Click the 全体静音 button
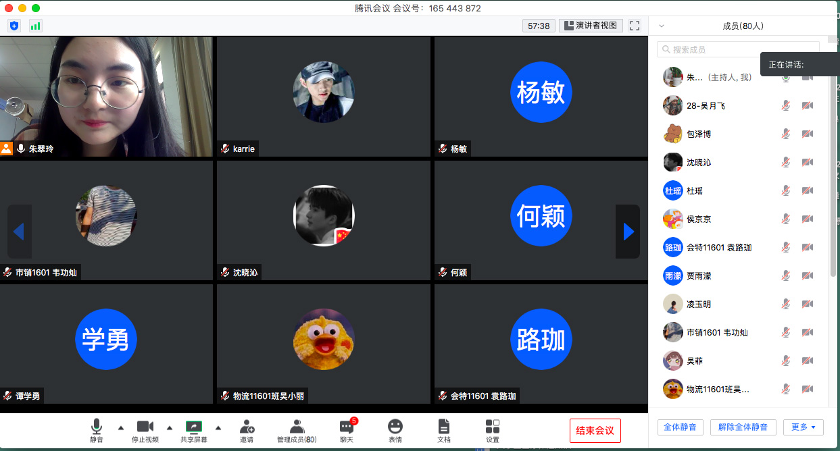Image resolution: width=840 pixels, height=451 pixels. (681, 427)
